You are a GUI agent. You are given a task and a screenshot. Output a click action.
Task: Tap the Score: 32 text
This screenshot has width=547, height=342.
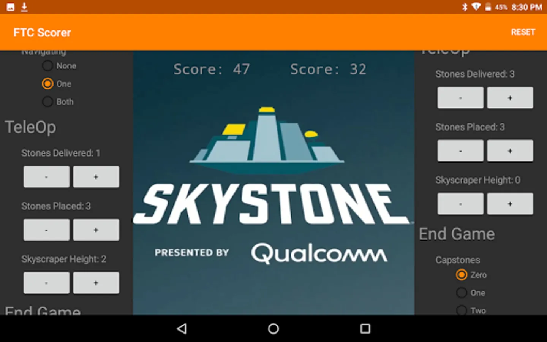[328, 69]
